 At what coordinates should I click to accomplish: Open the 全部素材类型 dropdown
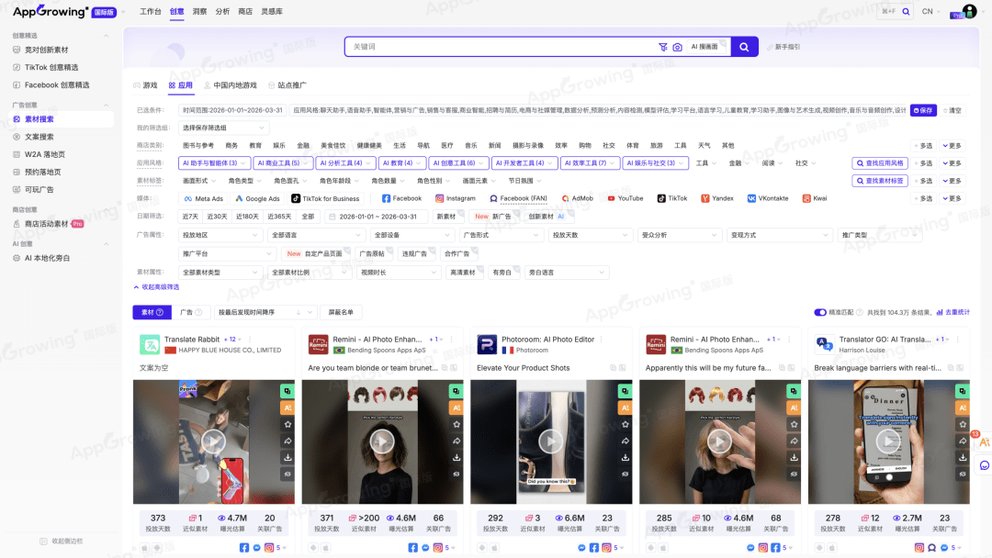(x=220, y=273)
